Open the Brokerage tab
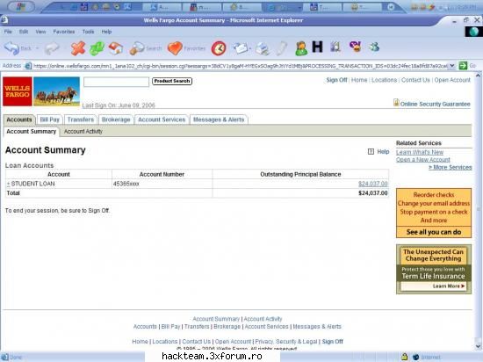Screen dimensions: 483x362 pyautogui.click(x=116, y=119)
